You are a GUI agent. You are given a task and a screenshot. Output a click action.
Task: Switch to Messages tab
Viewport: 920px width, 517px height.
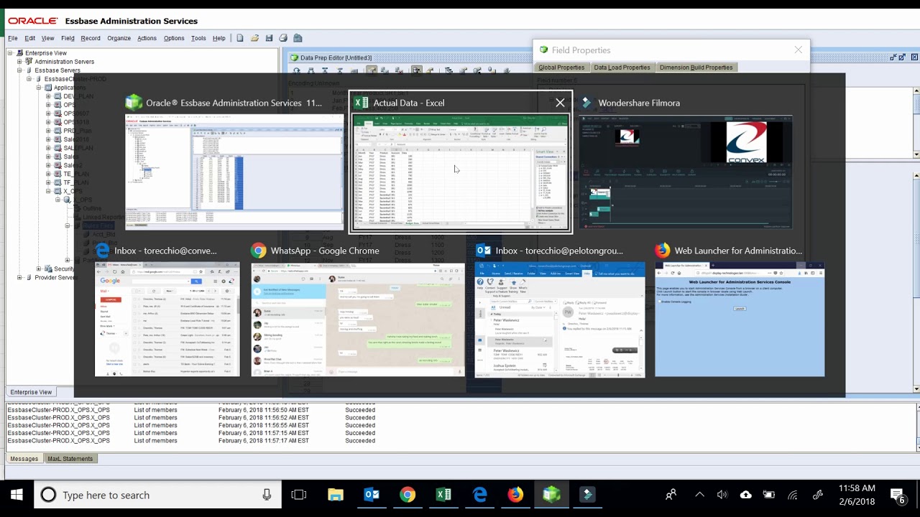point(24,458)
